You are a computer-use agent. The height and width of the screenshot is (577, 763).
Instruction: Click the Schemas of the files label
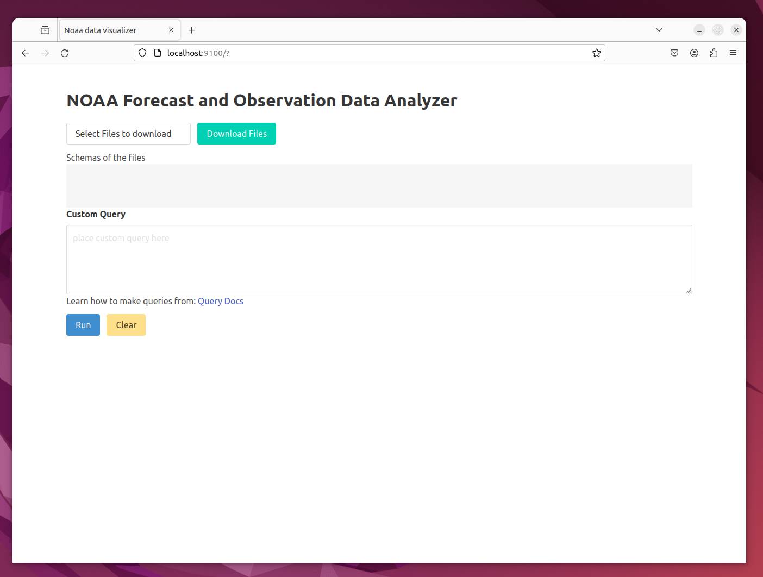(106, 158)
